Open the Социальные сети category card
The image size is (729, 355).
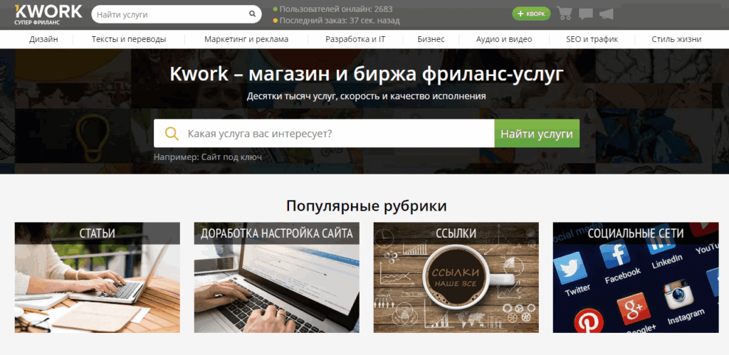[636, 277]
